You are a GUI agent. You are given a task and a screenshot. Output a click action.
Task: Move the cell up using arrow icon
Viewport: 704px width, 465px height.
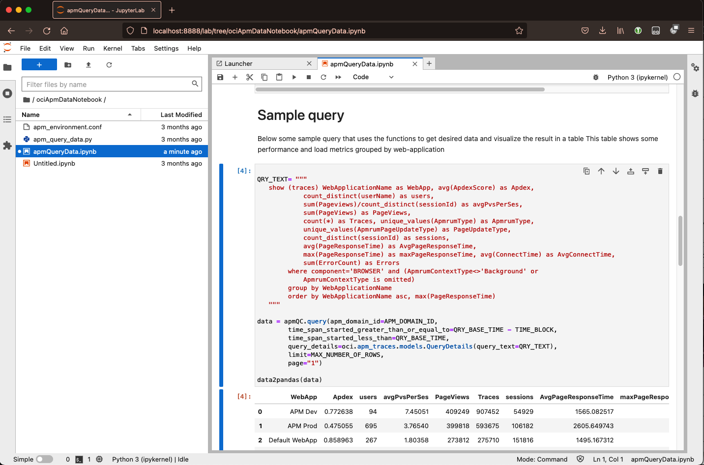coord(601,171)
